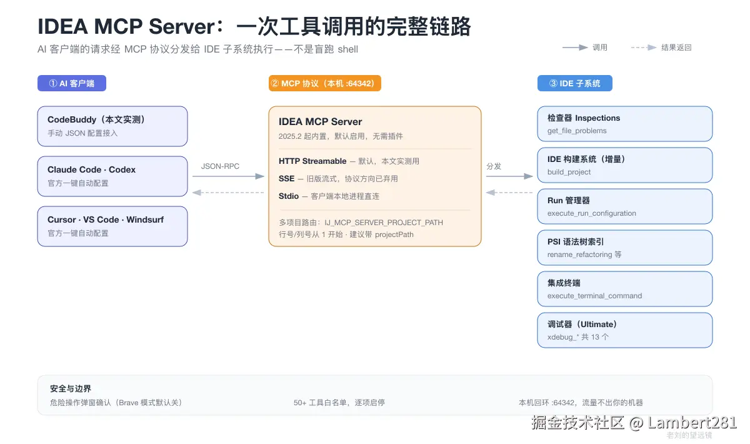Click the "调用" legend label
This screenshot has height=444, width=750.
point(600,48)
